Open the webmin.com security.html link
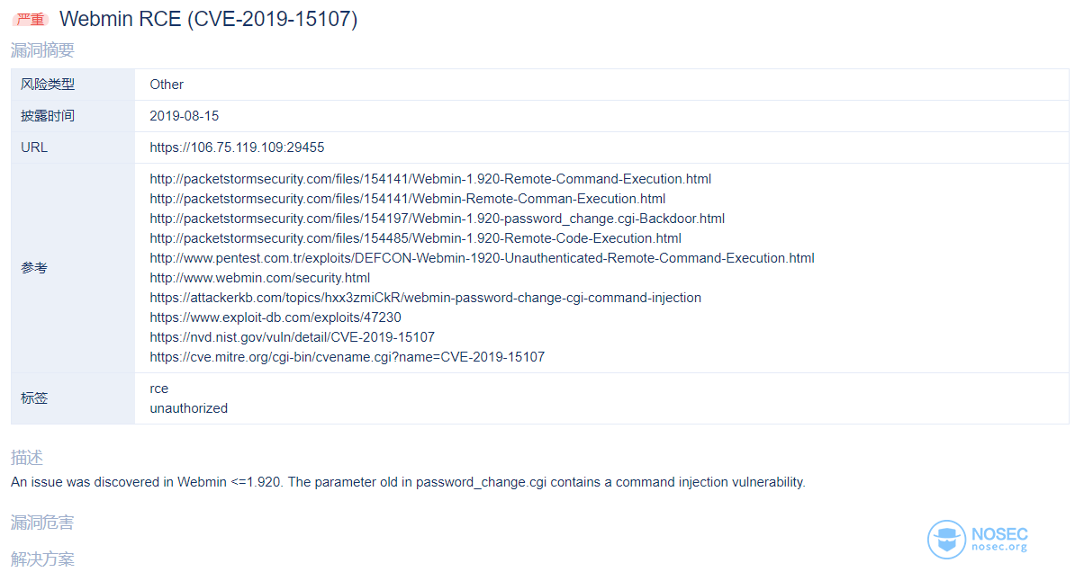1075x581 pixels. 260,278
